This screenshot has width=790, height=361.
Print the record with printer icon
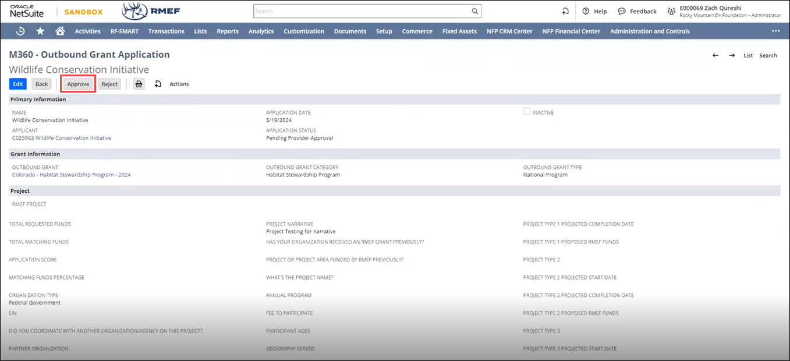pos(139,84)
